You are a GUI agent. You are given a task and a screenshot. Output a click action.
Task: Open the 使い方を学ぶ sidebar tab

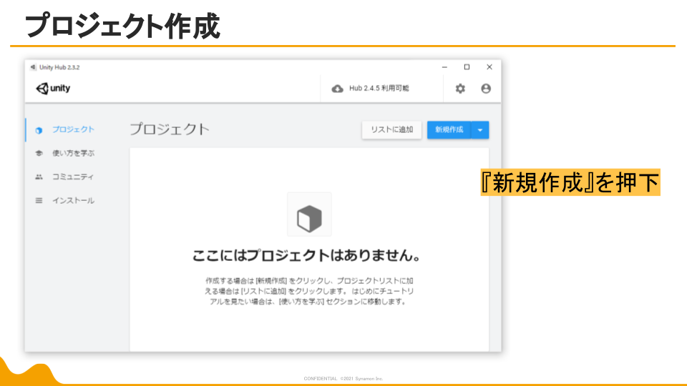point(74,153)
